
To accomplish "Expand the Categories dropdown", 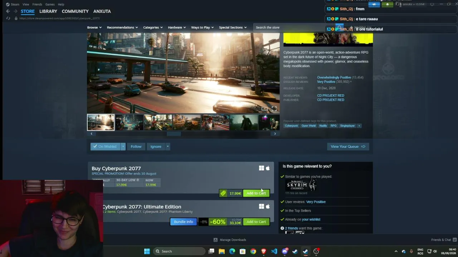I will (x=153, y=27).
